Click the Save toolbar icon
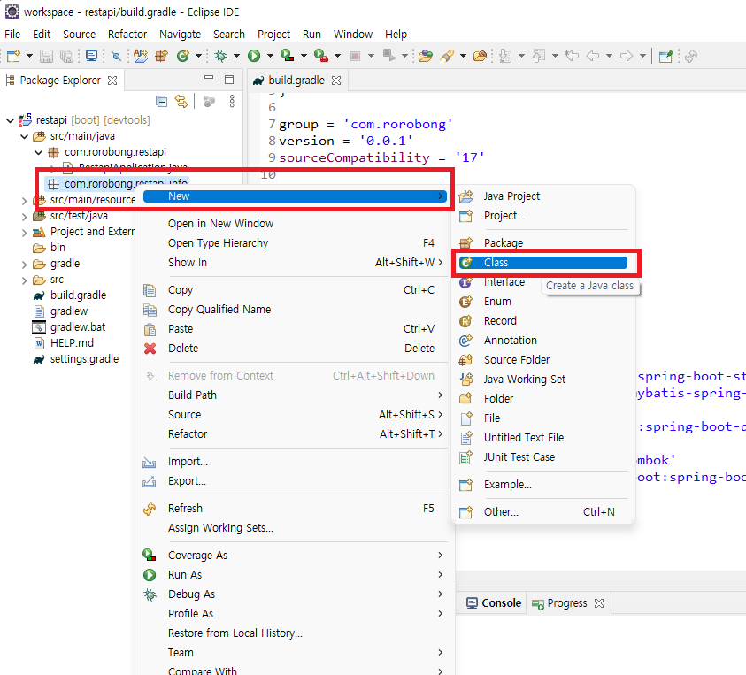This screenshot has width=746, height=675. click(46, 56)
